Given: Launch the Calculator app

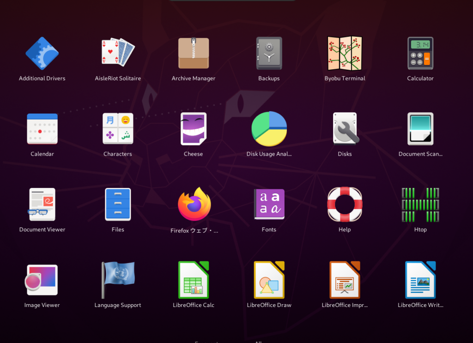Looking at the screenshot, I should [x=420, y=54].
